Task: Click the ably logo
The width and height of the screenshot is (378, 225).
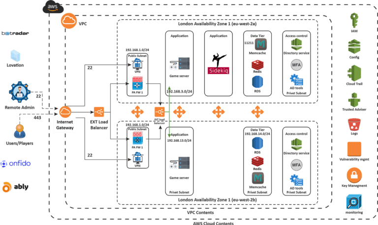Action: click(15, 187)
